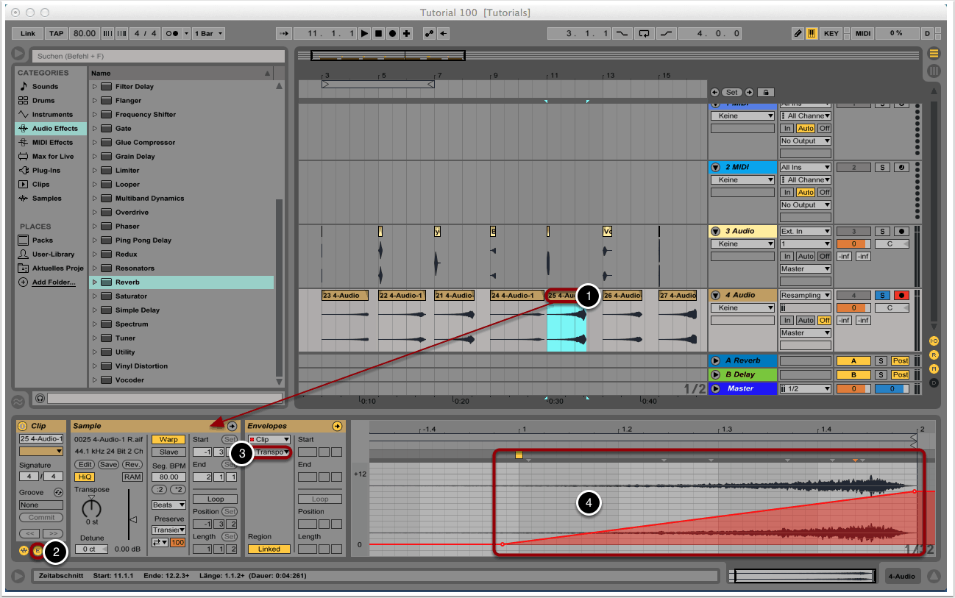The height and width of the screenshot is (598, 955).
Task: Select Instruments category in browser
Action: [52, 115]
